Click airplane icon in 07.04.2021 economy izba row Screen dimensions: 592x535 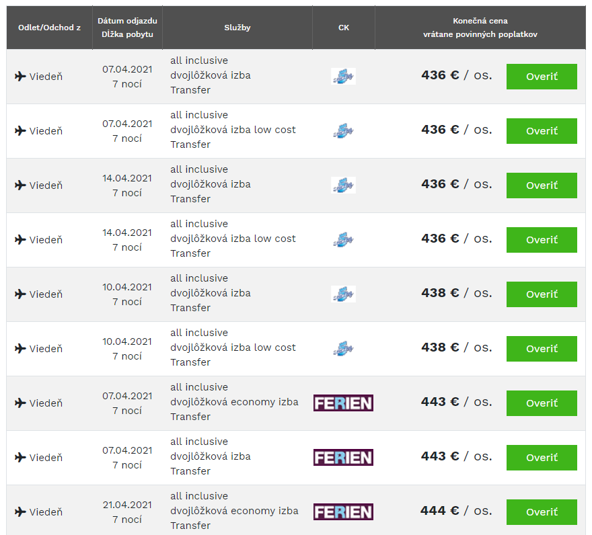[x=20, y=403]
